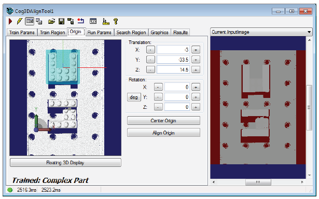Decrease Translation Y with minus button
Viewport: 319px width, 199px height.
pyautogui.click(x=150, y=60)
